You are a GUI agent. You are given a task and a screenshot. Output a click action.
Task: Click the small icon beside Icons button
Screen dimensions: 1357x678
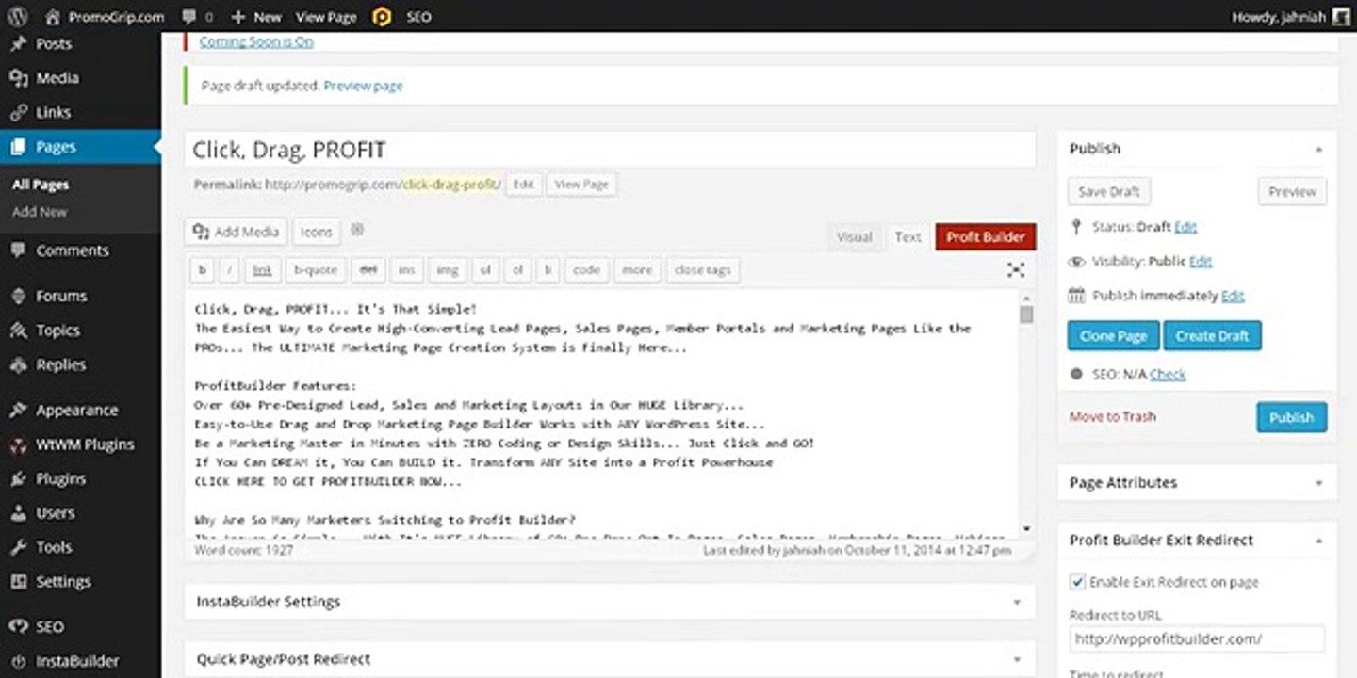357,230
